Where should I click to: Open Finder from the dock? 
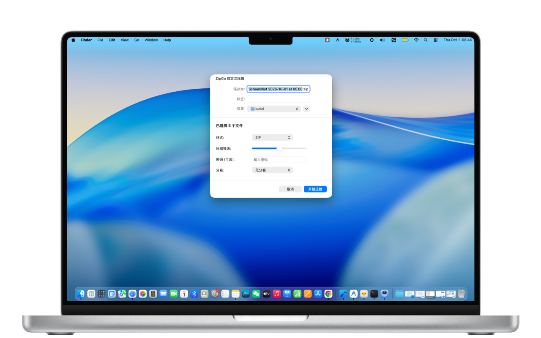point(81,294)
